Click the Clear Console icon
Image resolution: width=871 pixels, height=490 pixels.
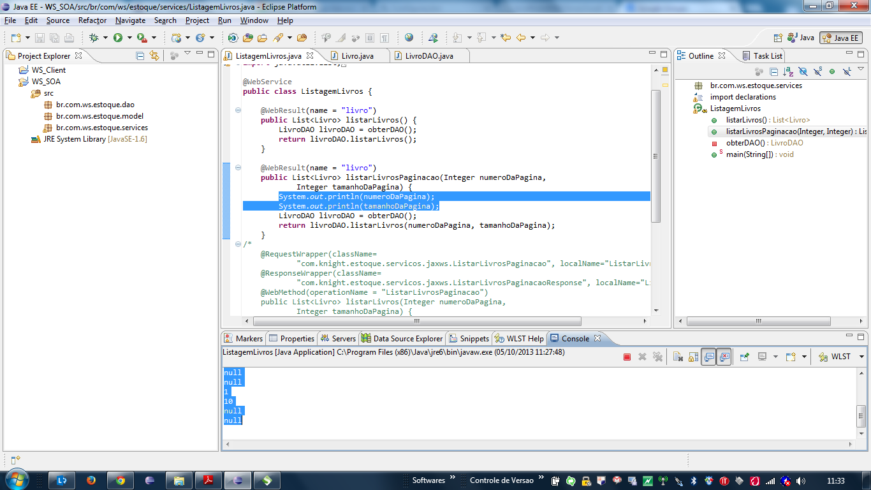pos(678,357)
